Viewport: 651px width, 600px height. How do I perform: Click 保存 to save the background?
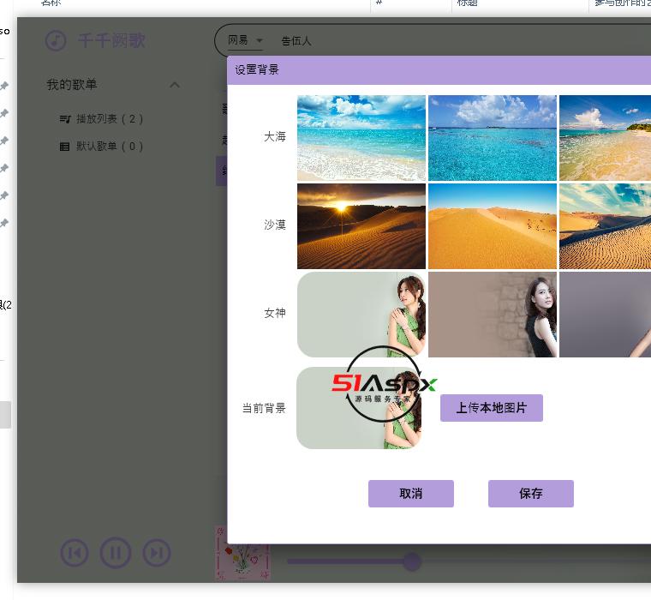531,494
